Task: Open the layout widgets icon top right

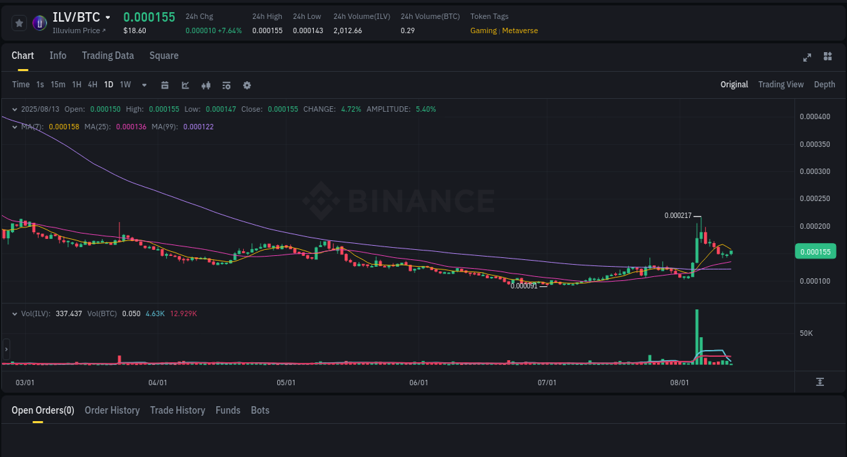Action: click(827, 57)
